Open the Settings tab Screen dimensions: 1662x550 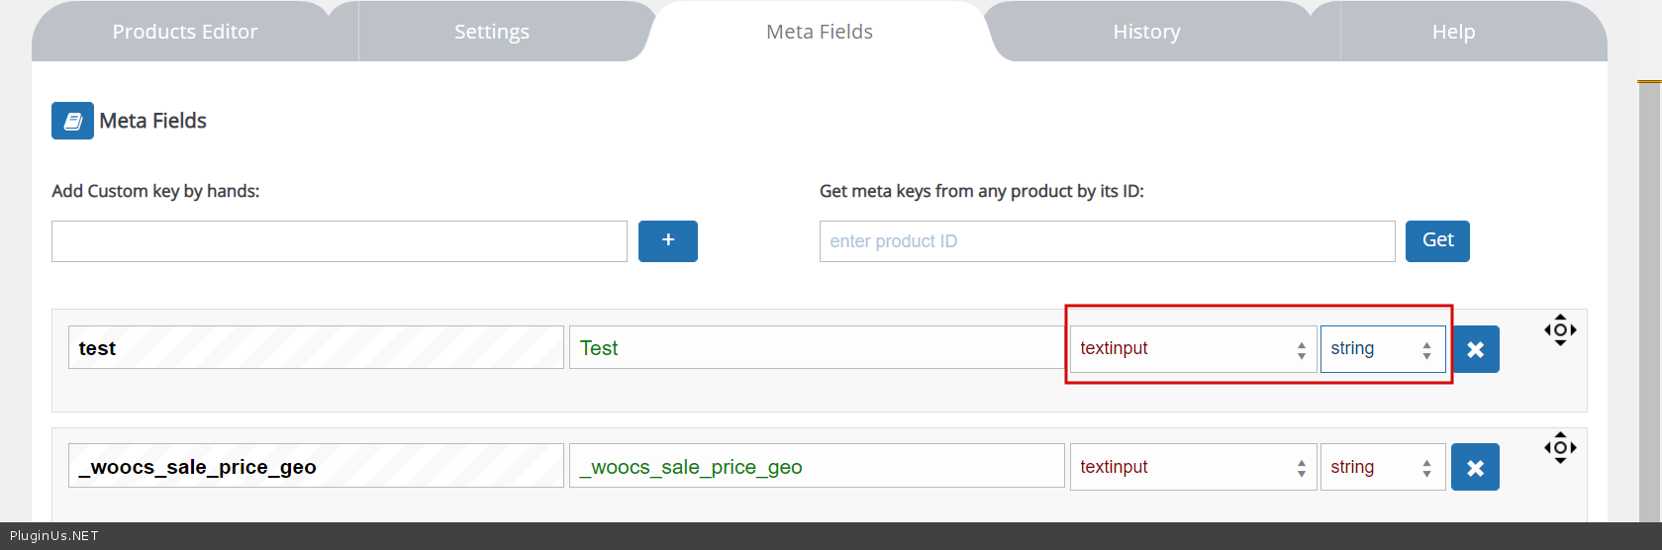[x=492, y=32]
